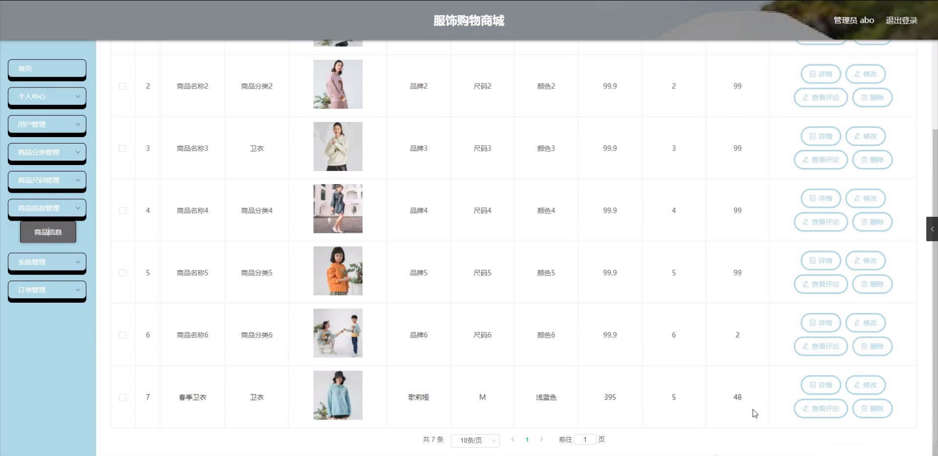This screenshot has width=938, height=456.
Task: Click 删除 for row 5 商品名称5
Action: coord(872,284)
